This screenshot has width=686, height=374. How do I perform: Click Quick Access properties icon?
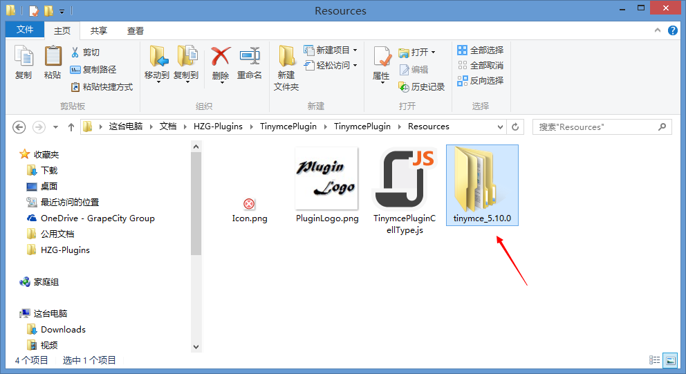(x=34, y=10)
